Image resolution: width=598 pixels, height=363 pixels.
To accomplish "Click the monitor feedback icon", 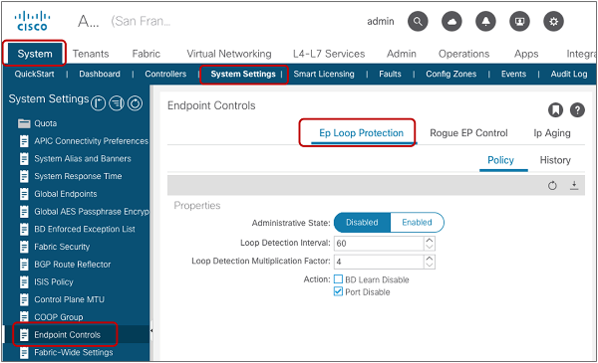I will click(519, 21).
